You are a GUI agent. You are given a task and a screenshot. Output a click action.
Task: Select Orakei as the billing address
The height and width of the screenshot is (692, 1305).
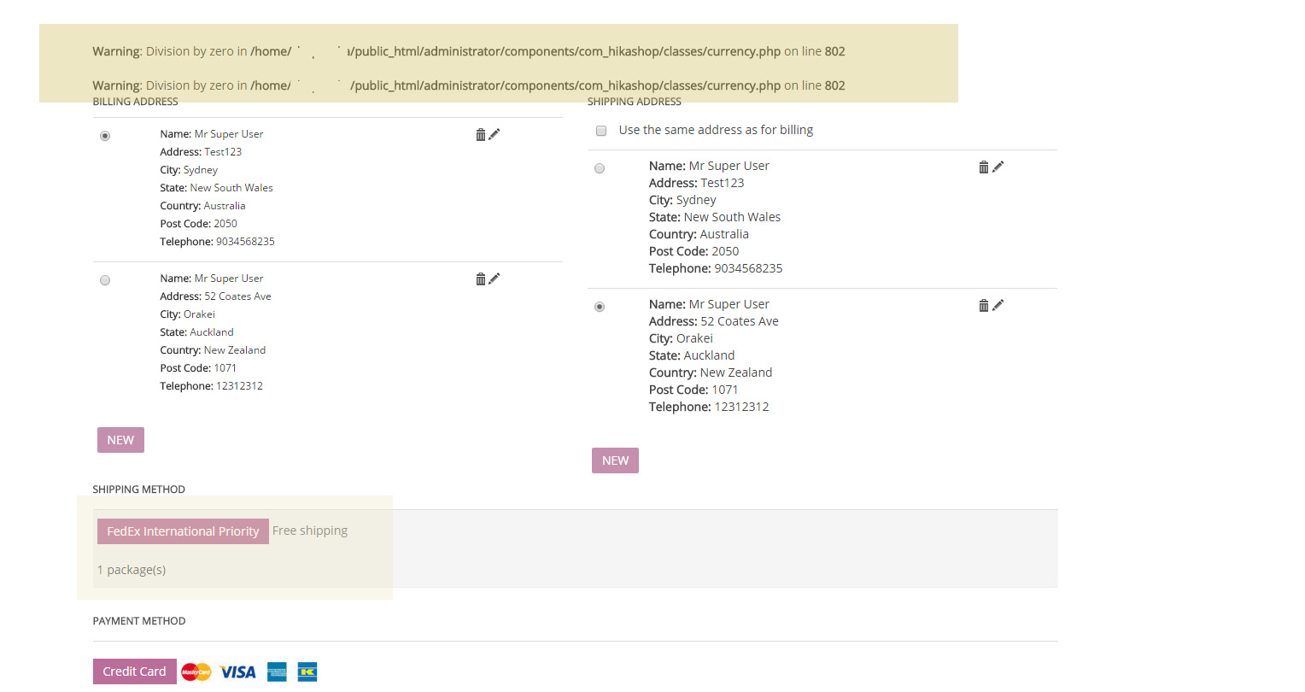click(x=105, y=280)
